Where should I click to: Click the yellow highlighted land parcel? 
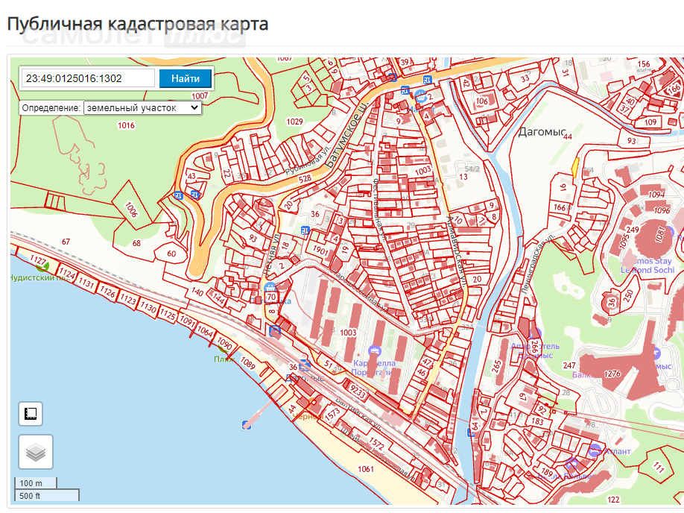tap(575, 168)
